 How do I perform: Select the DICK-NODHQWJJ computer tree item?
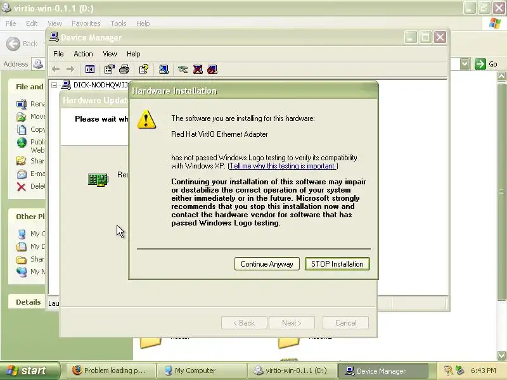101,85
